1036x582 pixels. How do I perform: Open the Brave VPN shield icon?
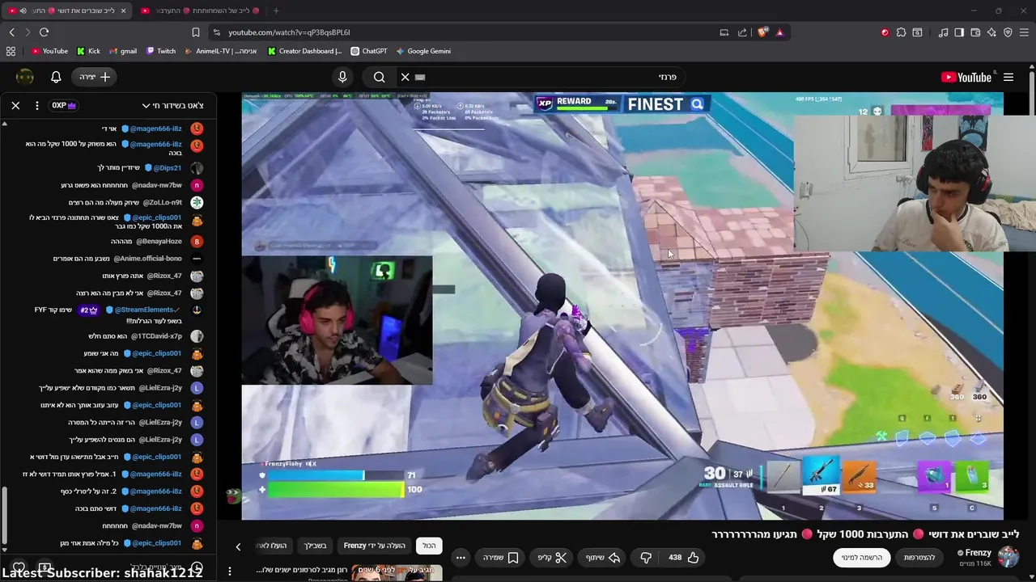pyautogui.click(x=1008, y=32)
